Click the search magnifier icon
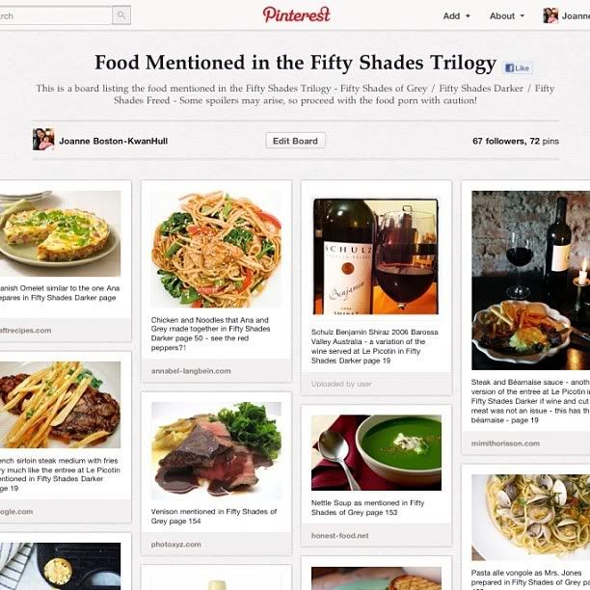This screenshot has width=590, height=590. 121,15
